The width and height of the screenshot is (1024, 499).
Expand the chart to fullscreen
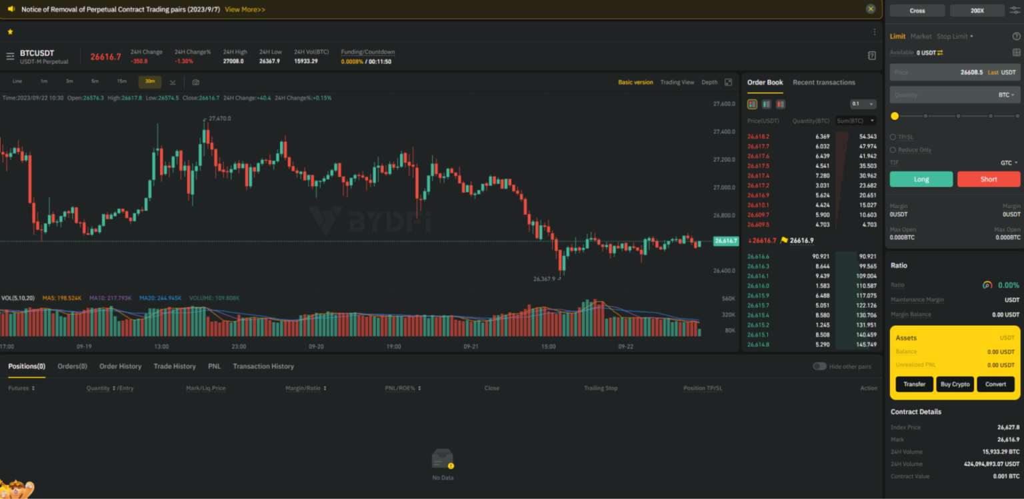pyautogui.click(x=728, y=82)
